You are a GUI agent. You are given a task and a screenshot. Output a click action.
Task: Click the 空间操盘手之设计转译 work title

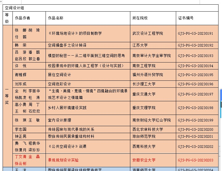tap(67, 45)
